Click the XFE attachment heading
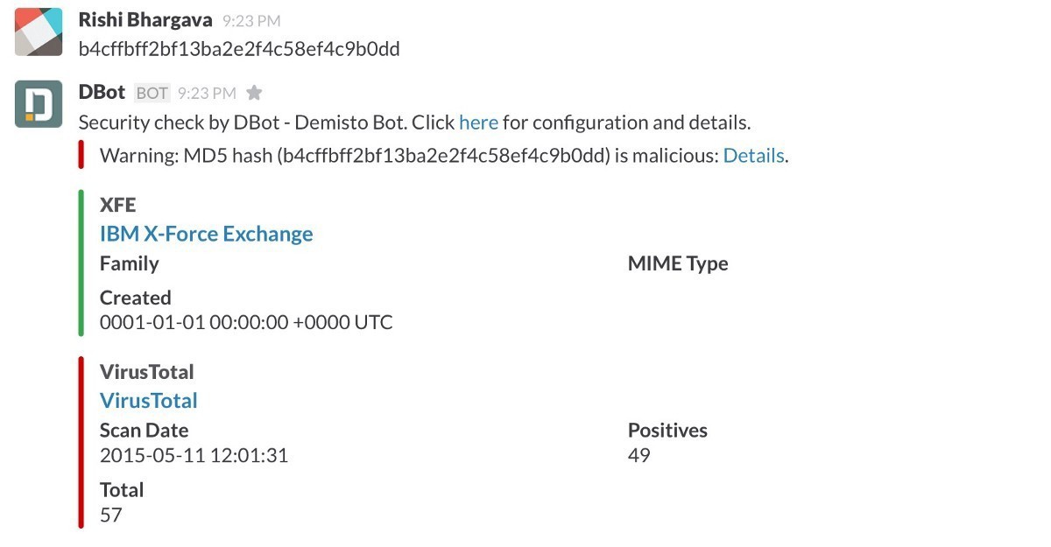This screenshot has height=547, width=1051. (118, 205)
